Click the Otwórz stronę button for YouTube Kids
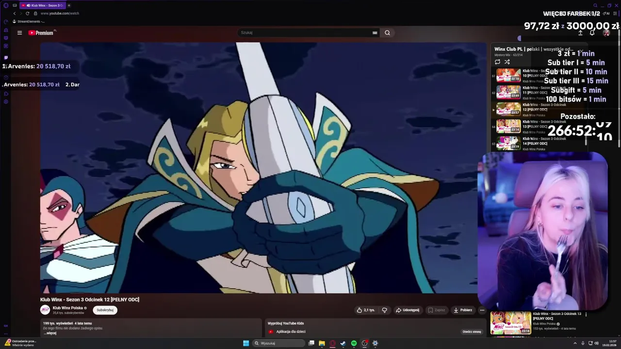Image resolution: width=621 pixels, height=349 pixels. 472,332
